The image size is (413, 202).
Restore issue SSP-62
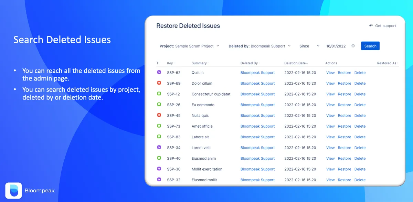[345, 73]
